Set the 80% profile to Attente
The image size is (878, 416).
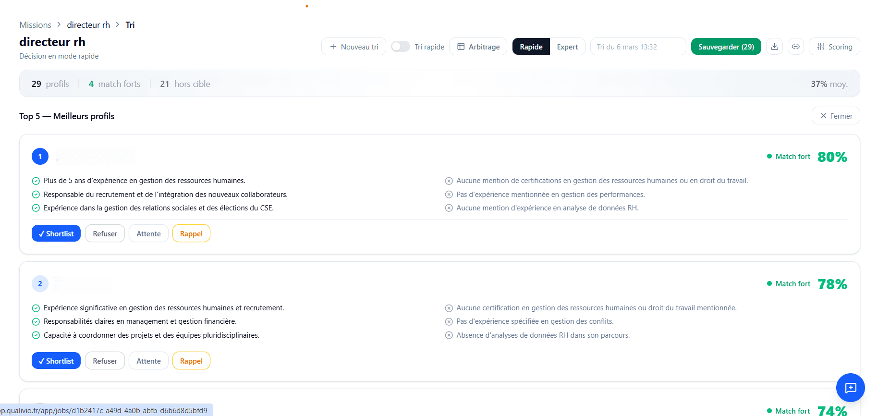click(x=148, y=233)
